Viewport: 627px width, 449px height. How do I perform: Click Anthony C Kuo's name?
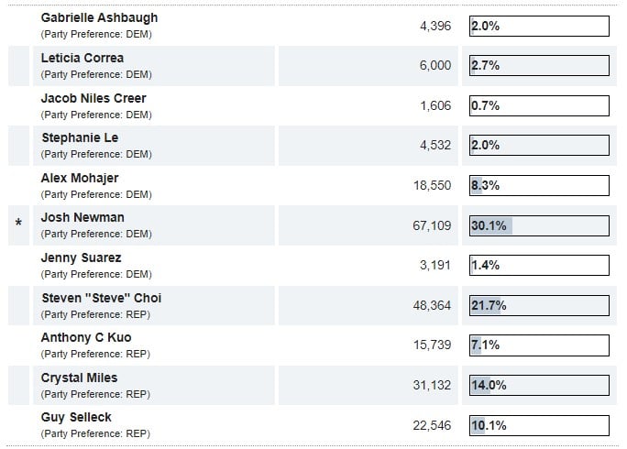86,337
